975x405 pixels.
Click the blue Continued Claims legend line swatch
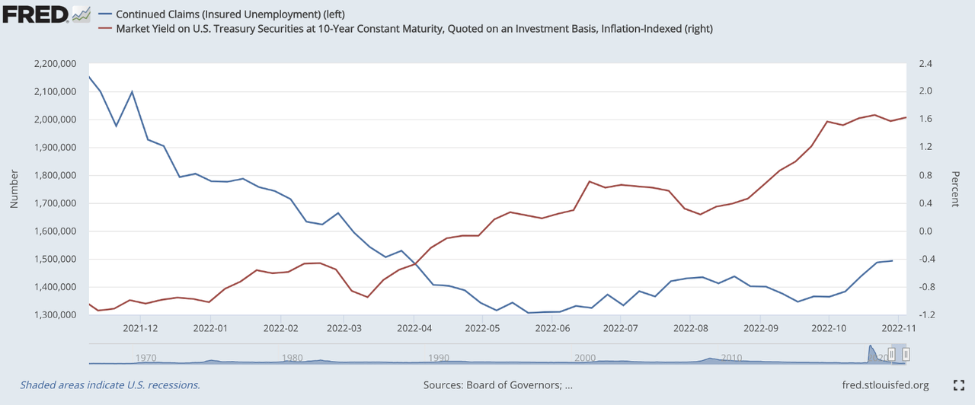(x=103, y=14)
